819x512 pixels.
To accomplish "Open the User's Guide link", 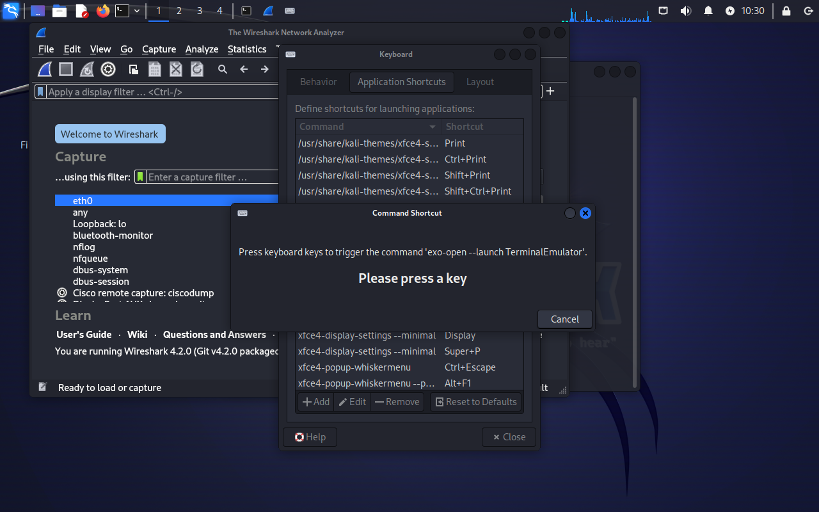I will click(84, 335).
